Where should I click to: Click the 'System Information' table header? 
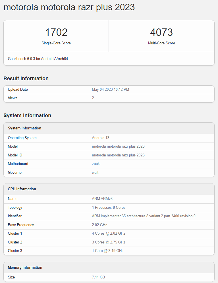24,128
